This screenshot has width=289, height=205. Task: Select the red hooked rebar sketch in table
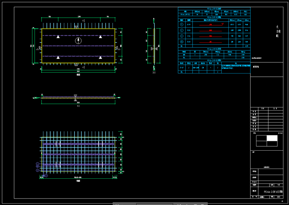click(x=211, y=24)
